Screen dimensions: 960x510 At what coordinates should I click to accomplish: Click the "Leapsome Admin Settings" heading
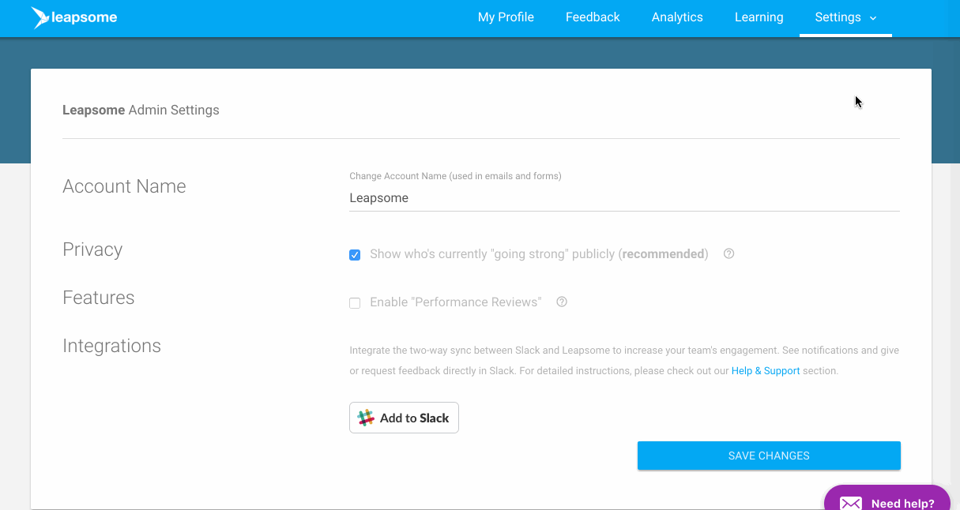pos(141,111)
